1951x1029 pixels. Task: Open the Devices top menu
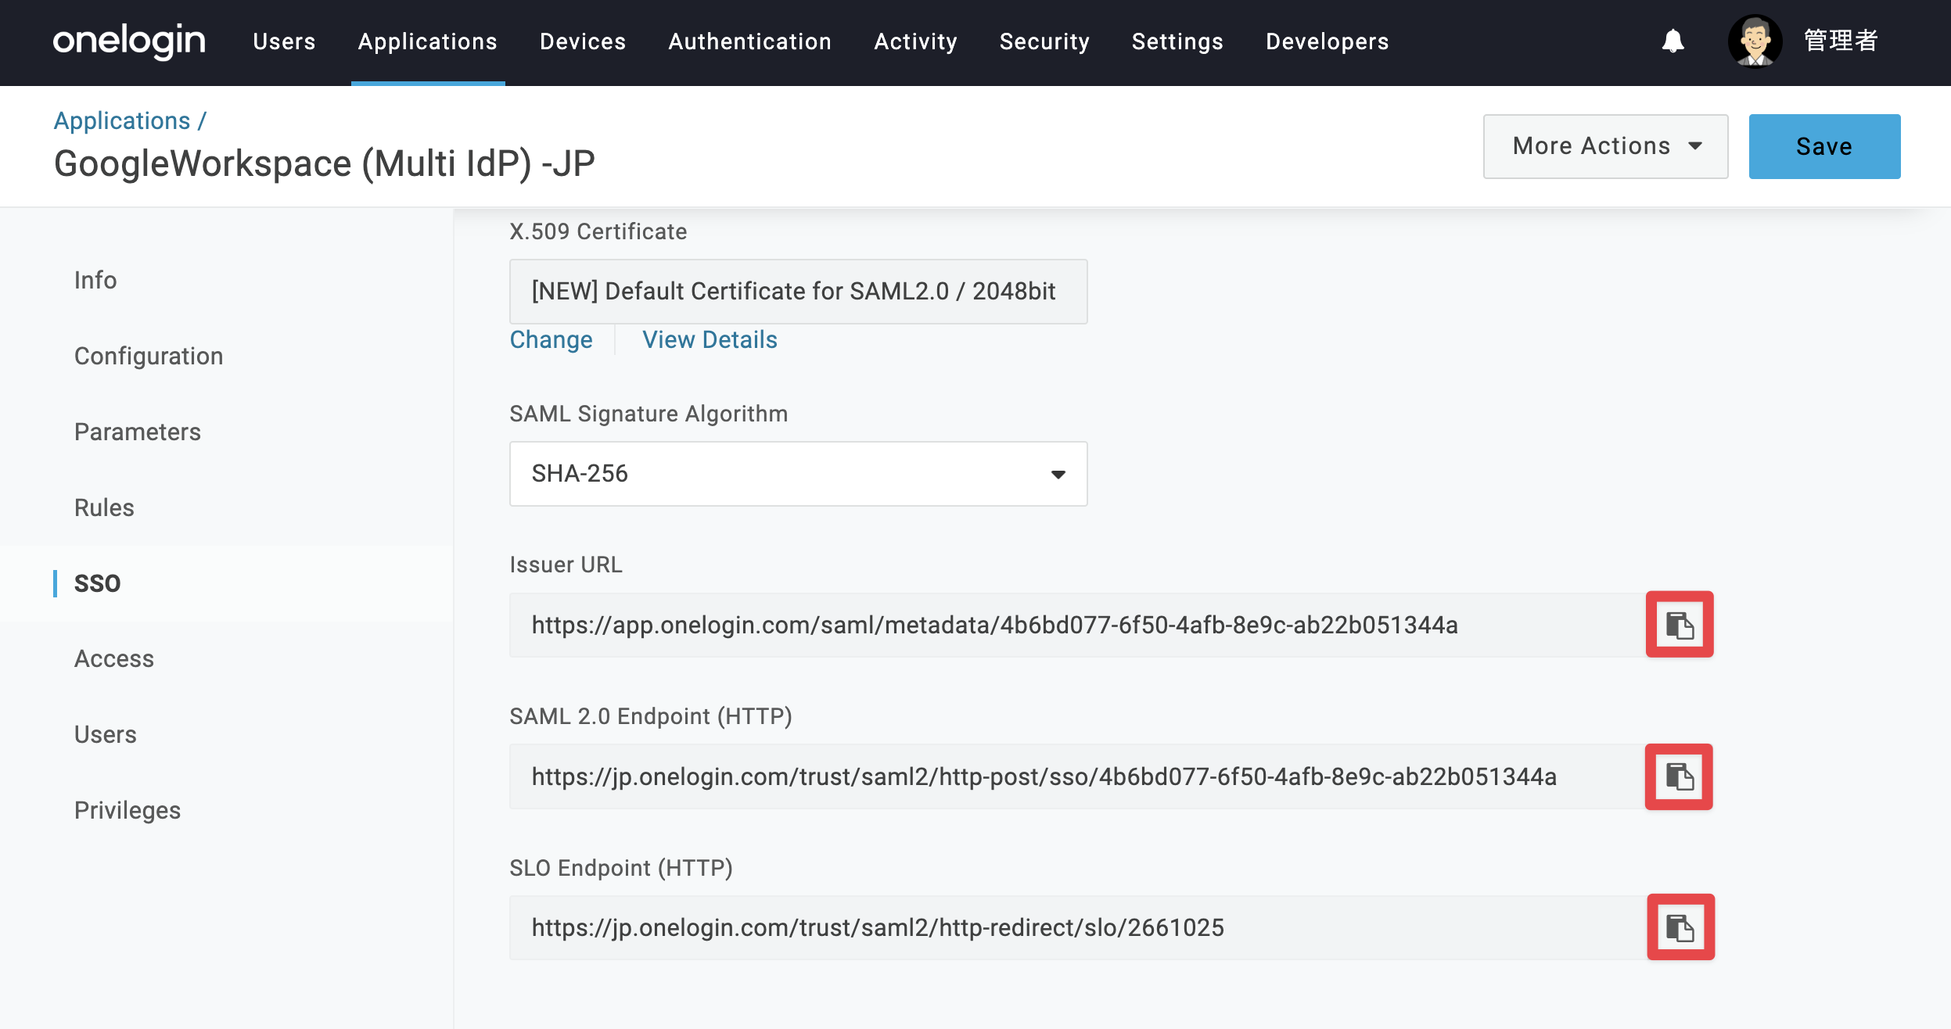583,41
